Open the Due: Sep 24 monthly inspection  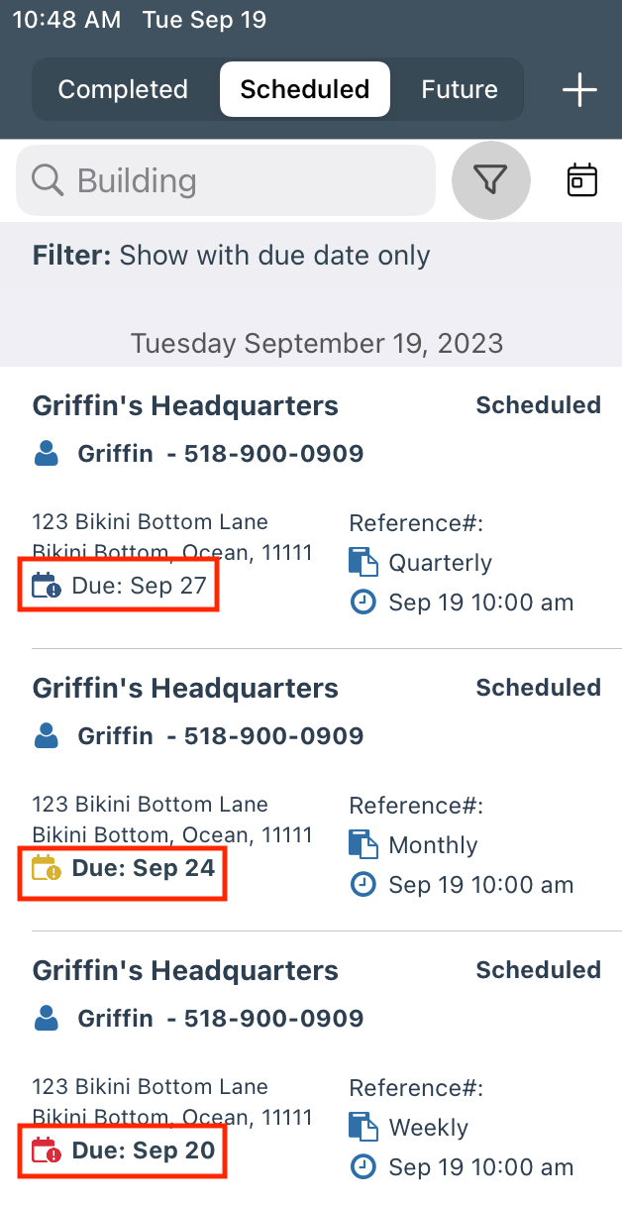184,688
